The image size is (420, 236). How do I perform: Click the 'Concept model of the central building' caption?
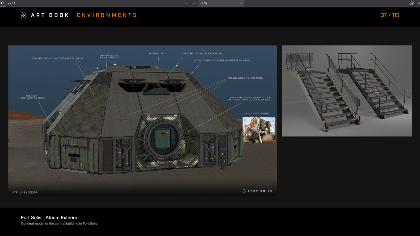[x=59, y=223]
